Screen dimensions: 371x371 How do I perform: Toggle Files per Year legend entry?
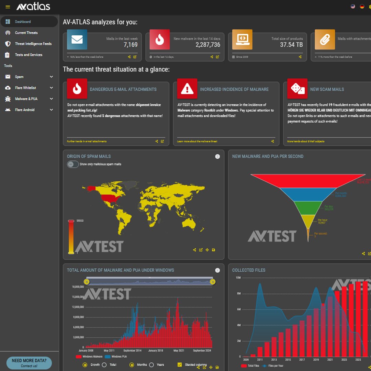click(272, 366)
